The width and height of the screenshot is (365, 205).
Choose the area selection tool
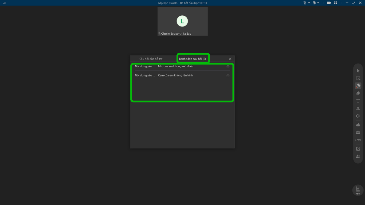(358, 79)
